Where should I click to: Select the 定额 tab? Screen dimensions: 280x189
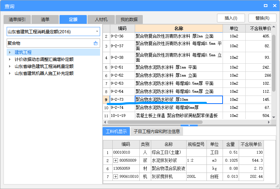73,20
